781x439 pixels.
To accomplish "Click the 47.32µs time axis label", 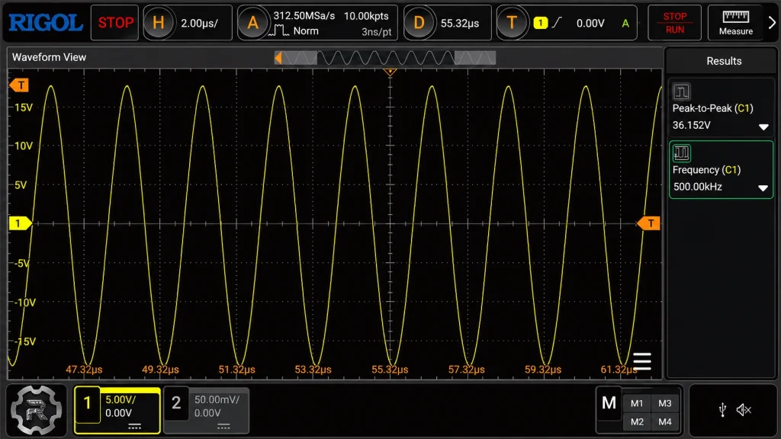I will coord(84,370).
